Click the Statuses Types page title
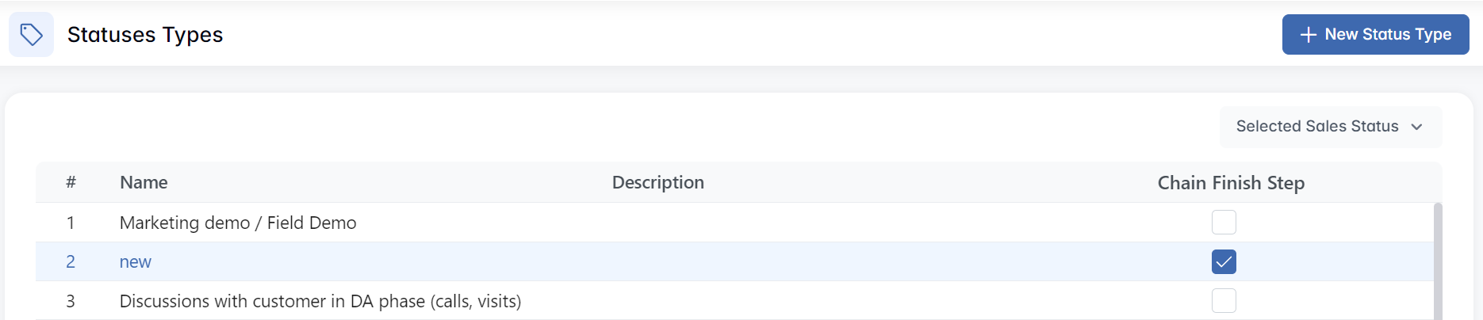The width and height of the screenshot is (1483, 320). click(x=145, y=35)
